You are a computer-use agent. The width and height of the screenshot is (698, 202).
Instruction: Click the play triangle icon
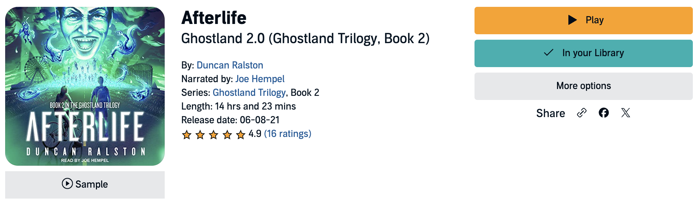tap(572, 20)
